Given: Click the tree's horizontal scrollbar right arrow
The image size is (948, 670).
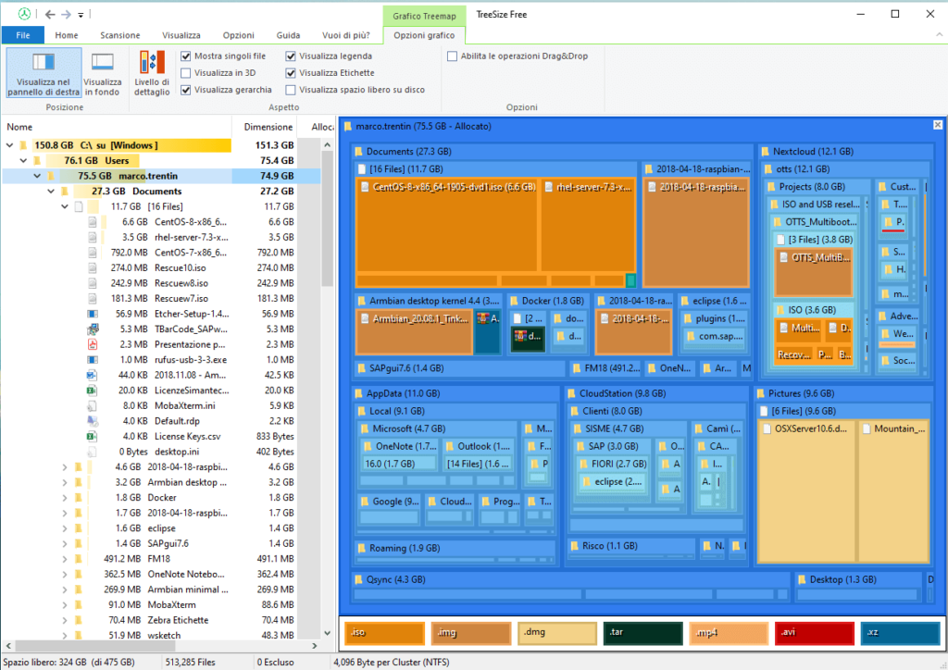Looking at the screenshot, I should point(315,646).
